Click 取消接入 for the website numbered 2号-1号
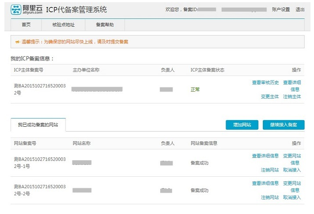 [292, 170]
